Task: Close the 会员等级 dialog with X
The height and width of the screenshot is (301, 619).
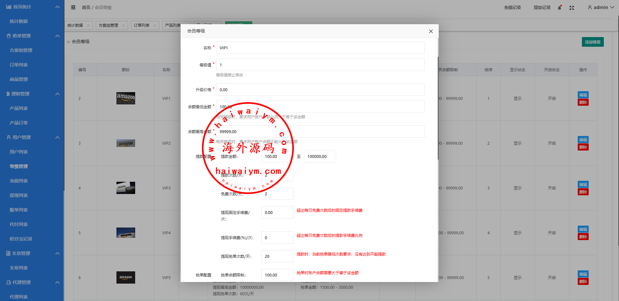Action: 431,31
